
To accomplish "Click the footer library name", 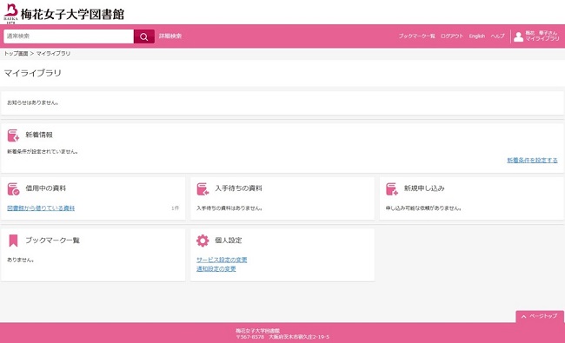I will point(257,330).
